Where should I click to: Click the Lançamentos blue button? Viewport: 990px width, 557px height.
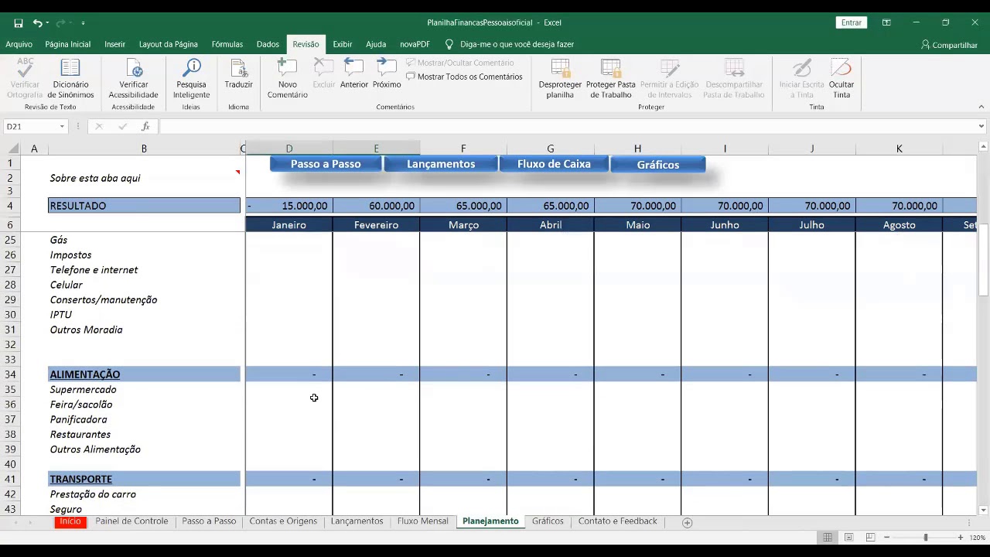pyautogui.click(x=441, y=164)
